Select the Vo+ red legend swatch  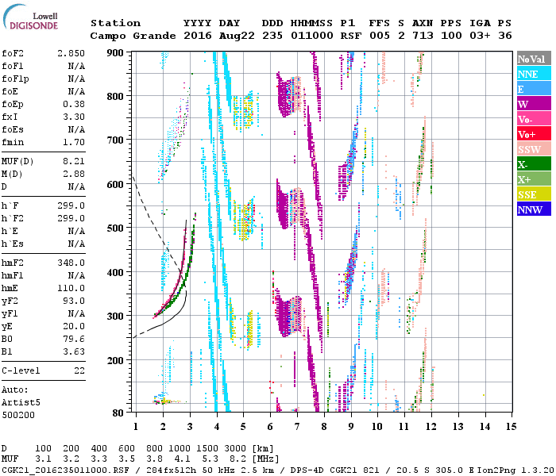pos(534,133)
